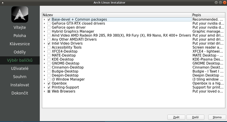Open the Uživatelé step in sidebar
The width and height of the screenshot is (227, 122).
[20, 69]
